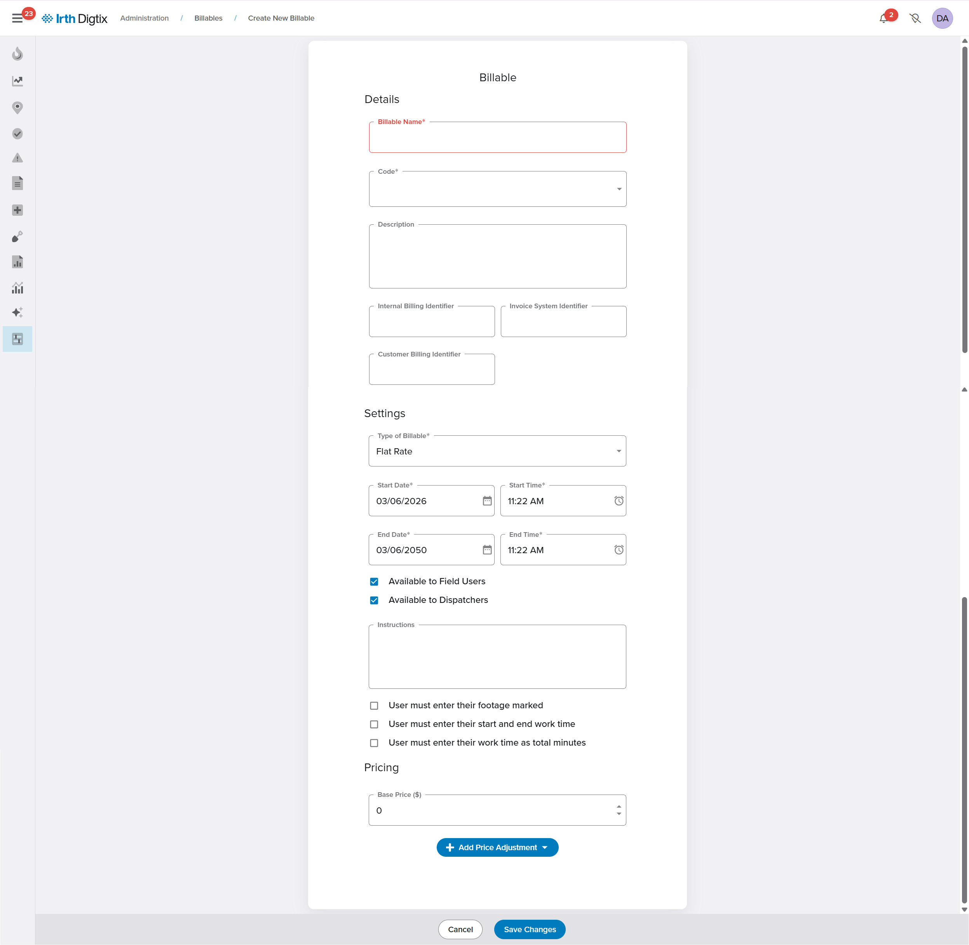The height and width of the screenshot is (945, 969).
Task: Click the Save Changes button
Action: 530,929
